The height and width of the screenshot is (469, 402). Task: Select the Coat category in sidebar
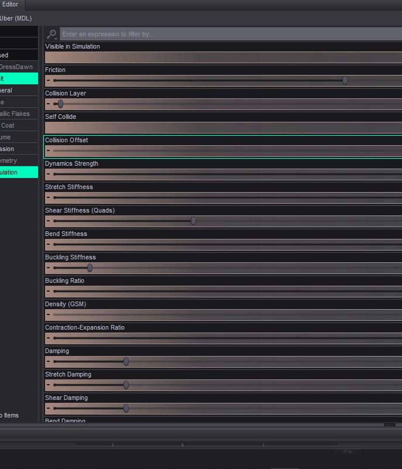(19, 125)
